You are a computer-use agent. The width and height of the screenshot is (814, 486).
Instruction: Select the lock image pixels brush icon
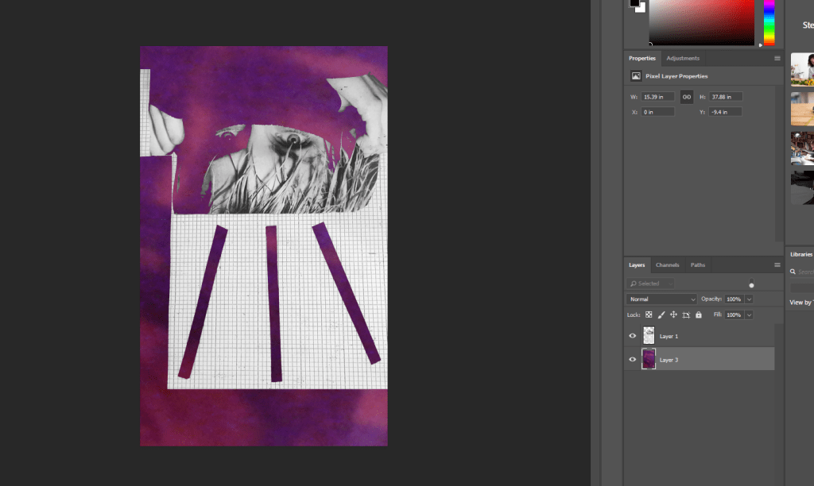(x=661, y=315)
